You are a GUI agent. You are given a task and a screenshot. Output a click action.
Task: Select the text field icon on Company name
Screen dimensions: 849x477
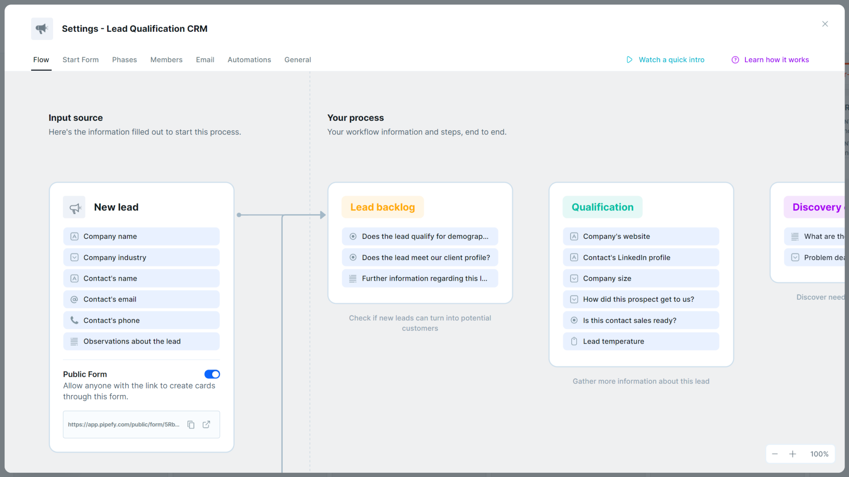74,236
